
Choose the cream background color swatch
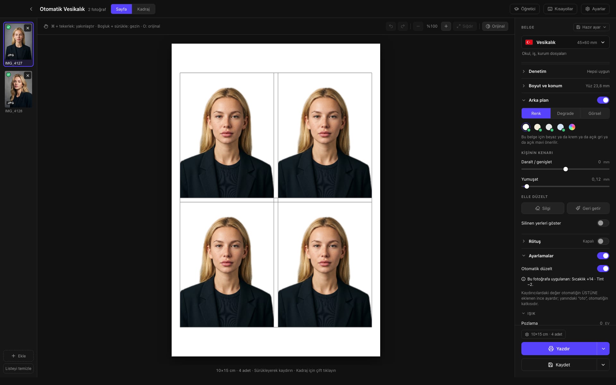click(537, 127)
